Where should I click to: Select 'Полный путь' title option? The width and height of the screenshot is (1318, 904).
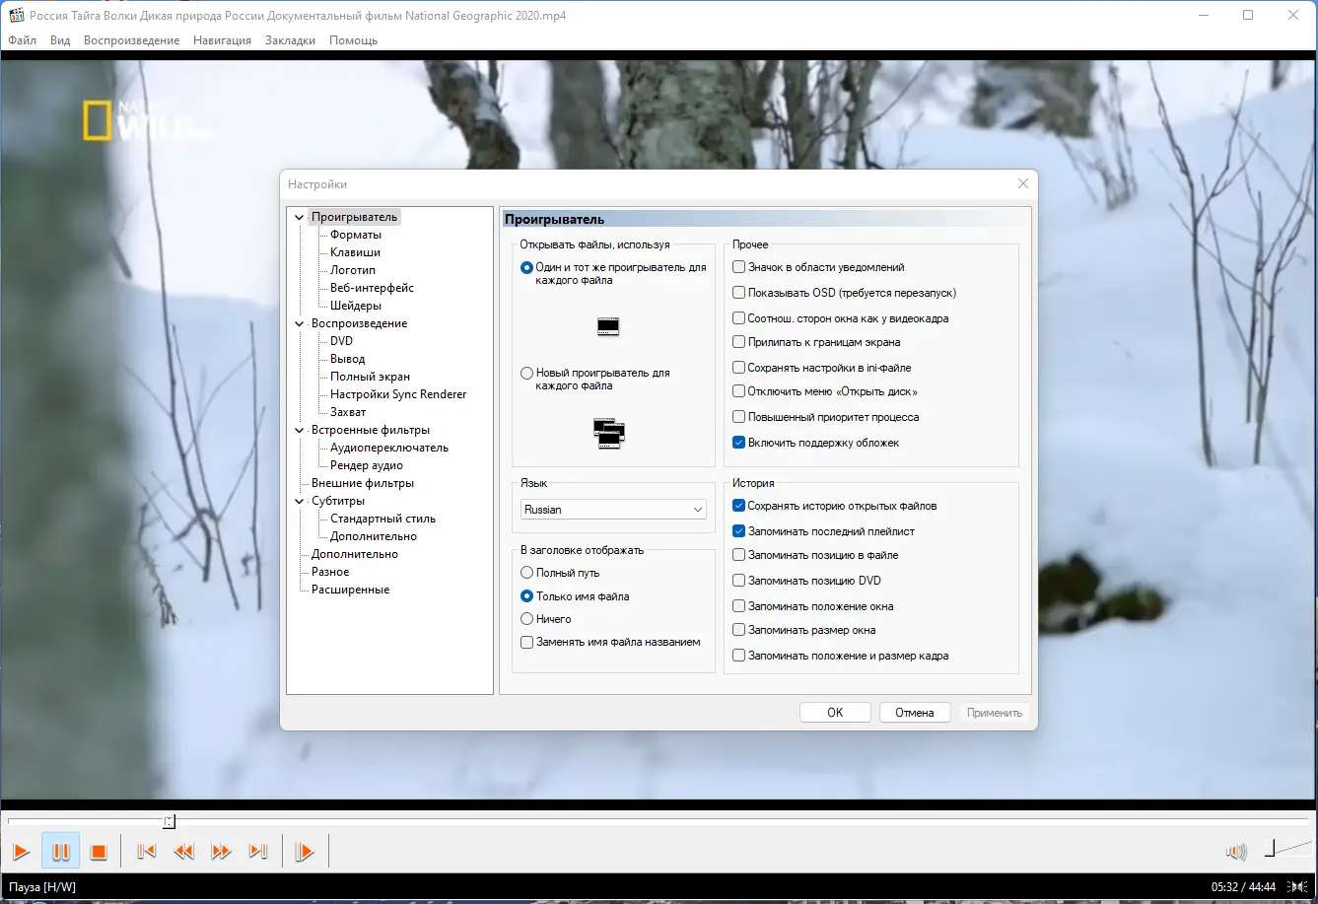[x=527, y=573]
